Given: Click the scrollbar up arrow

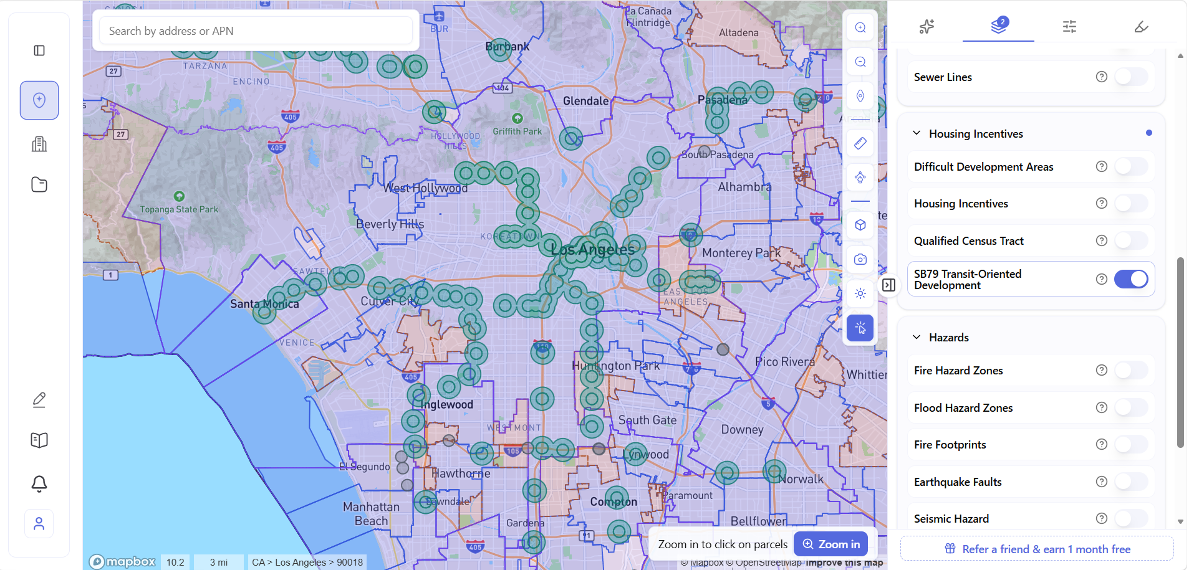Looking at the screenshot, I should (1180, 55).
